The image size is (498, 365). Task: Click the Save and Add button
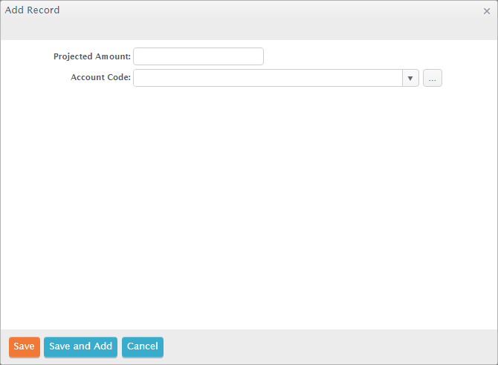(x=81, y=347)
